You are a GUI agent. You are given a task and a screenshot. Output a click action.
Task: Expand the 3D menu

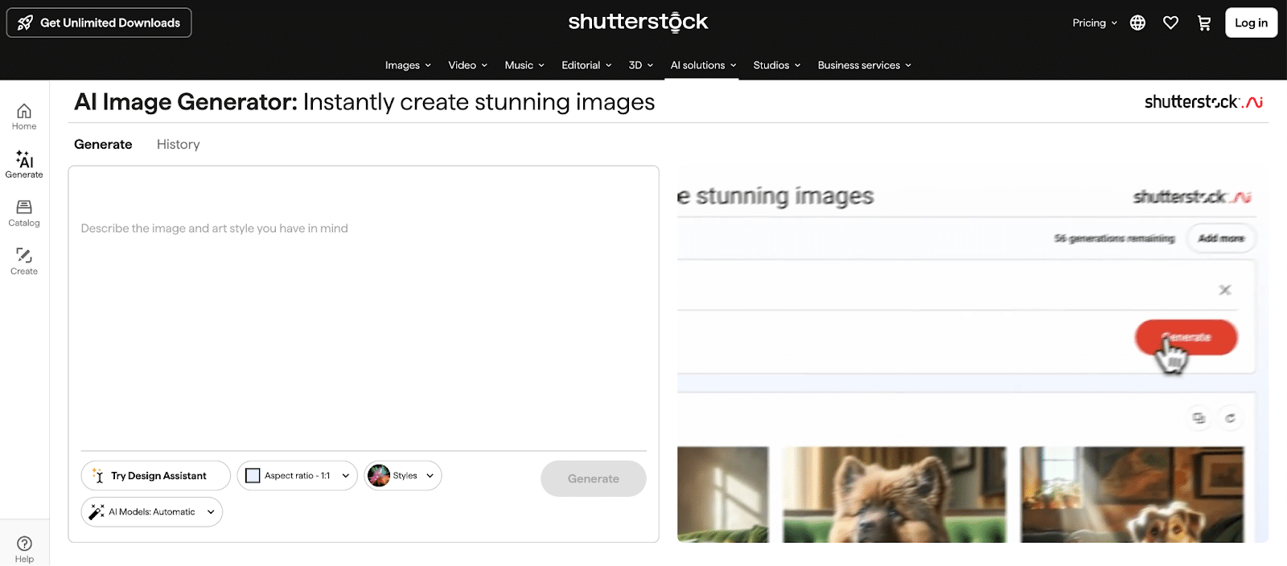coord(640,65)
